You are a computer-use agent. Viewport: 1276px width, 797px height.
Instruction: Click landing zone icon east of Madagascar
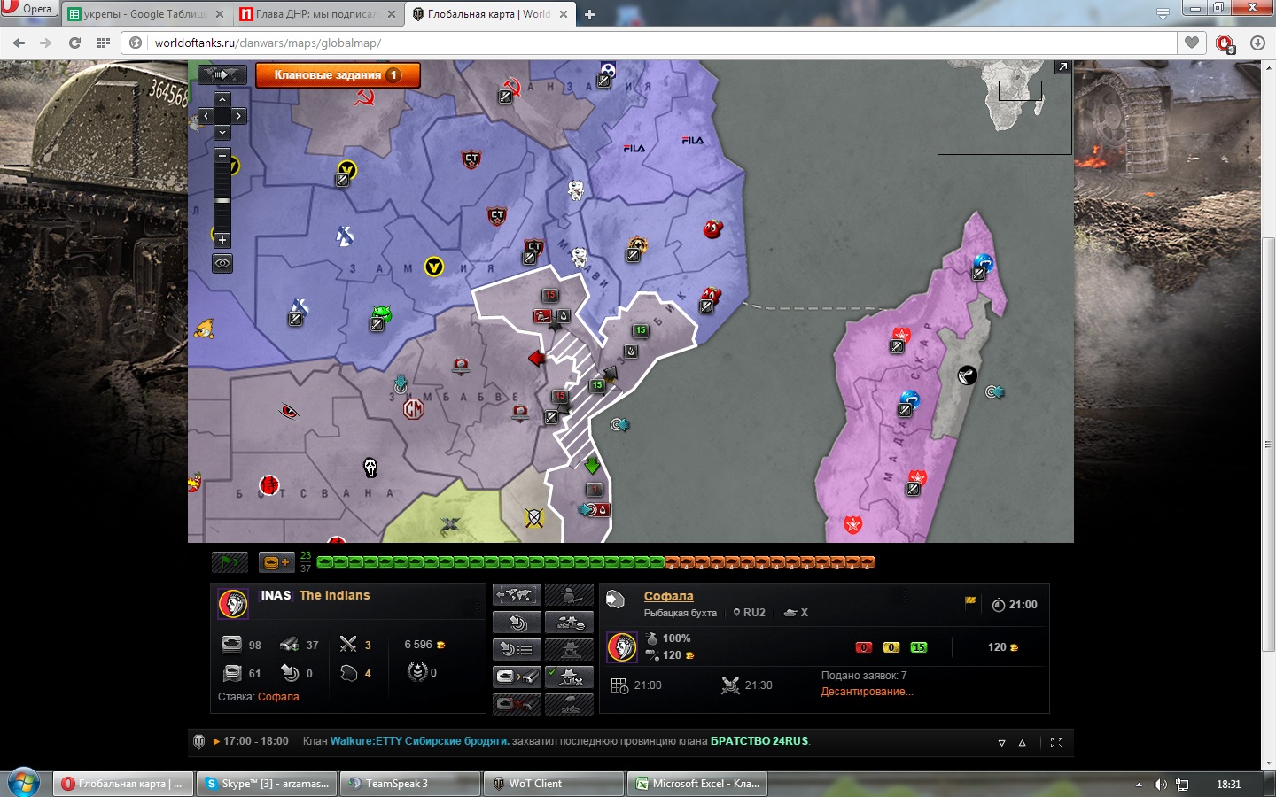coord(995,391)
